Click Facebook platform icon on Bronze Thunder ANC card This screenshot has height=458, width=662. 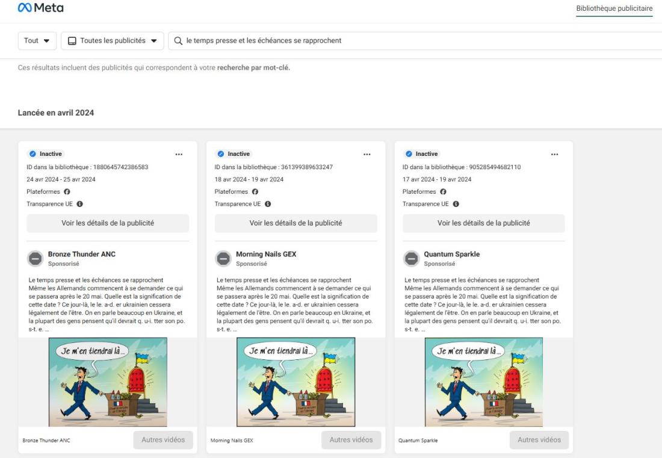click(x=67, y=191)
